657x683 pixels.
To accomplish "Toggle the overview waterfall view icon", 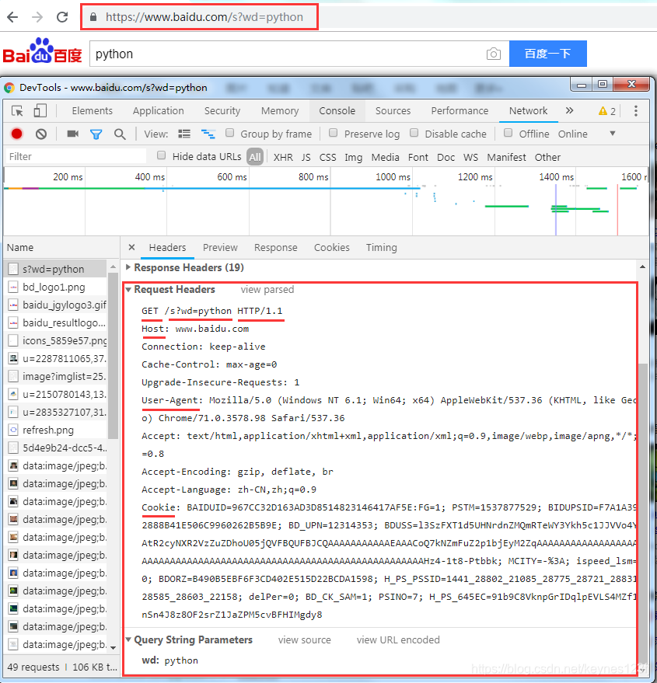I will [208, 134].
